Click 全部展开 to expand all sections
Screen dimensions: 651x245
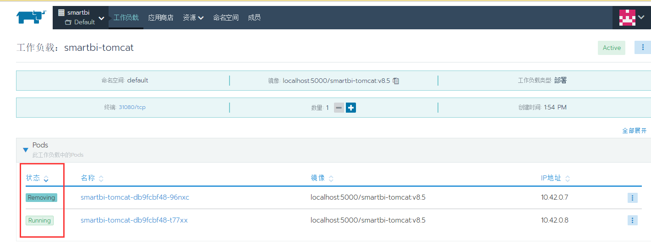point(635,131)
